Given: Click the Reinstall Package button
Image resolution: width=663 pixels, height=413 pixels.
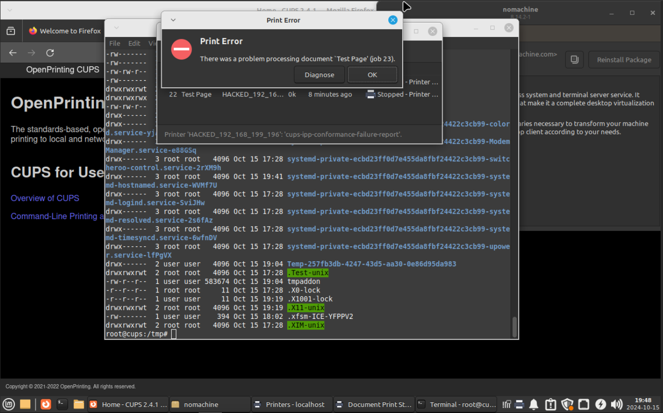Looking at the screenshot, I should tap(624, 60).
